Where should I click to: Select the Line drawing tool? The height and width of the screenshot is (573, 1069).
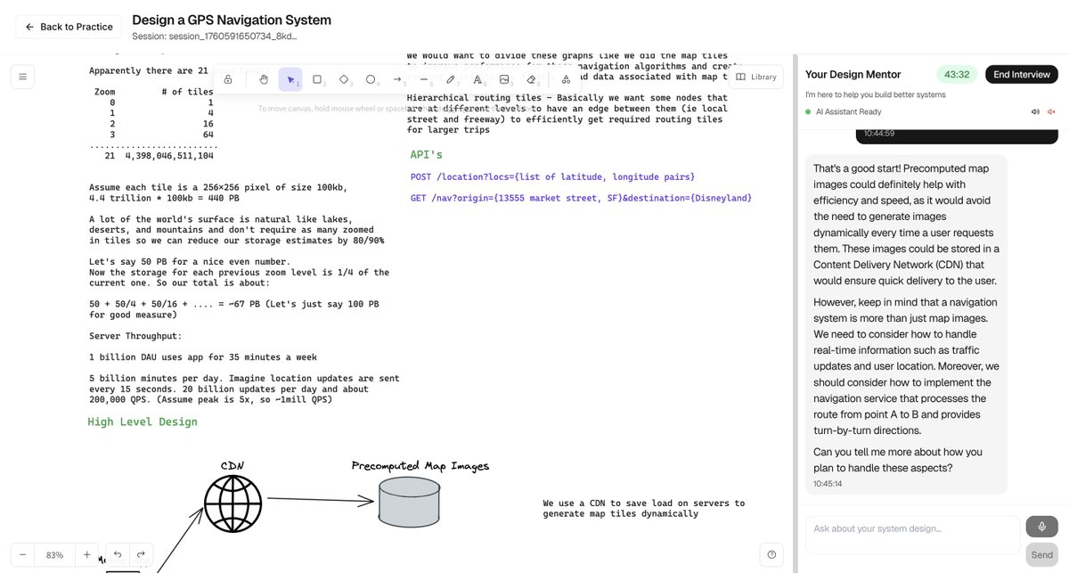(x=424, y=79)
